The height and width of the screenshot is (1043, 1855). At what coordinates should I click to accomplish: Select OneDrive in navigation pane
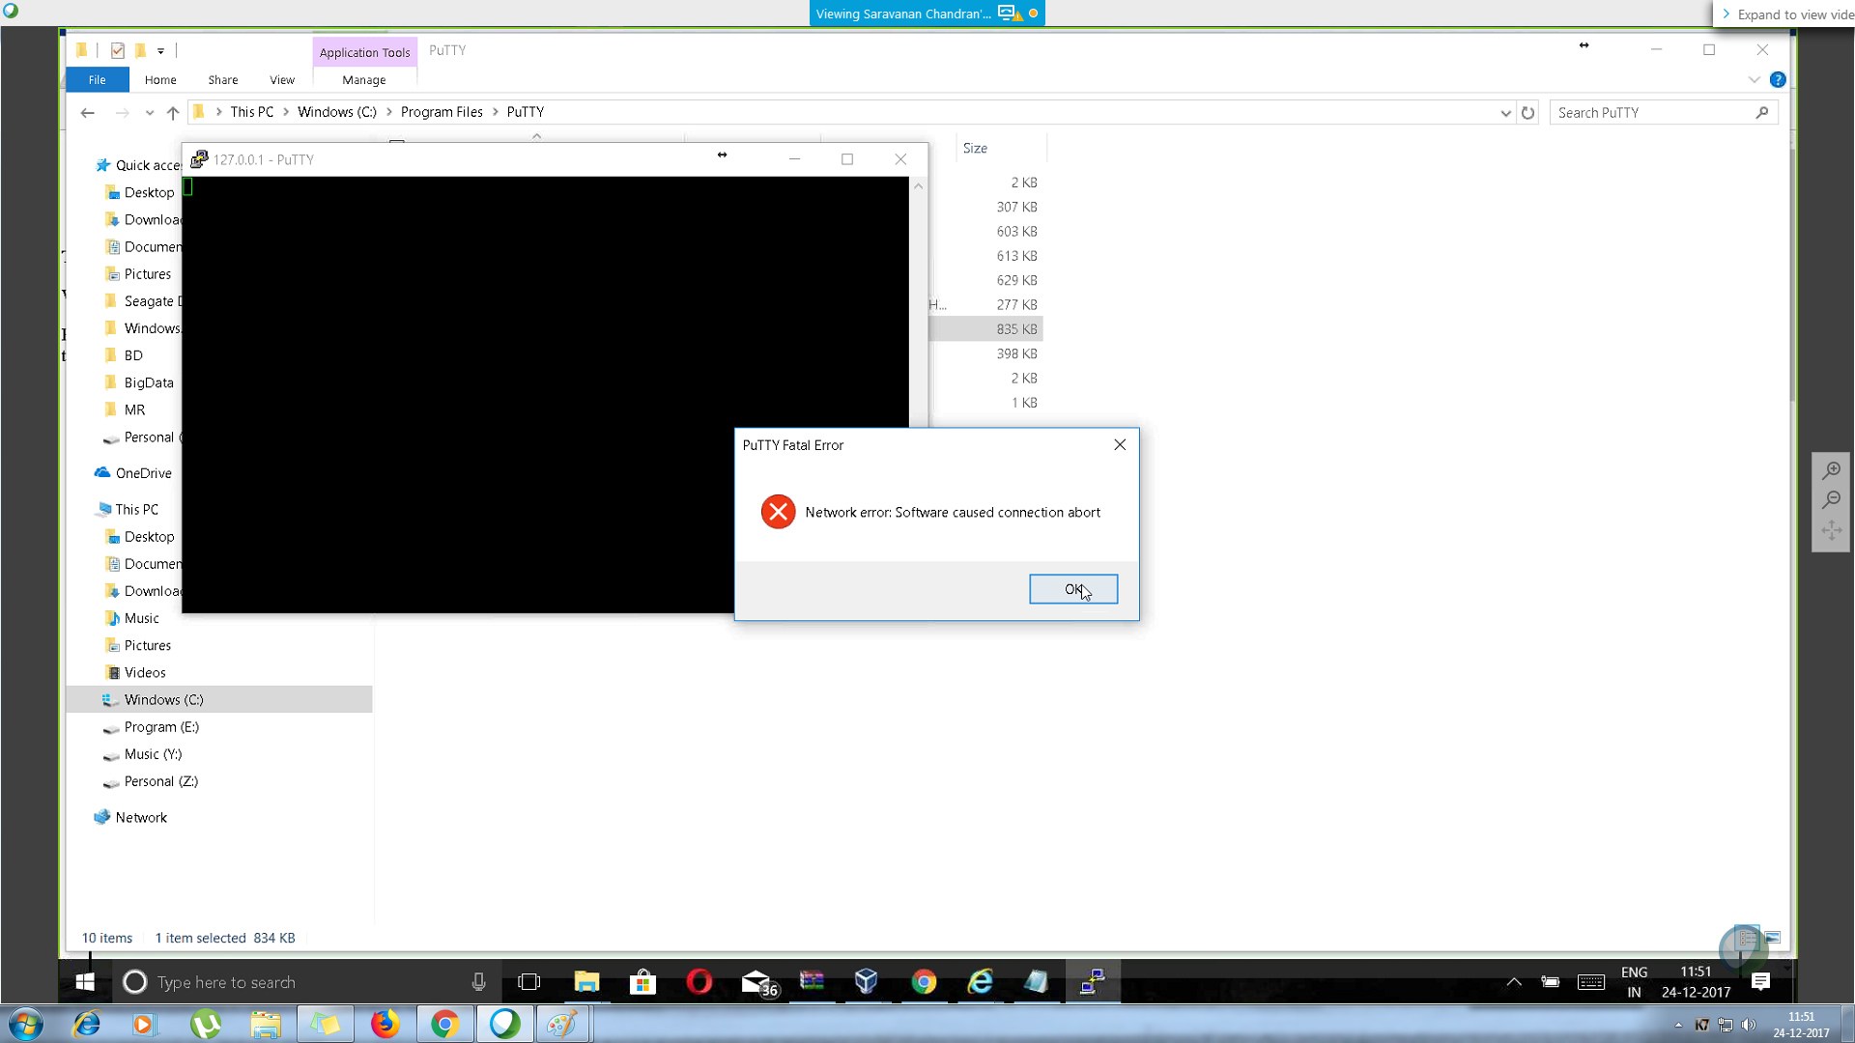tap(143, 473)
